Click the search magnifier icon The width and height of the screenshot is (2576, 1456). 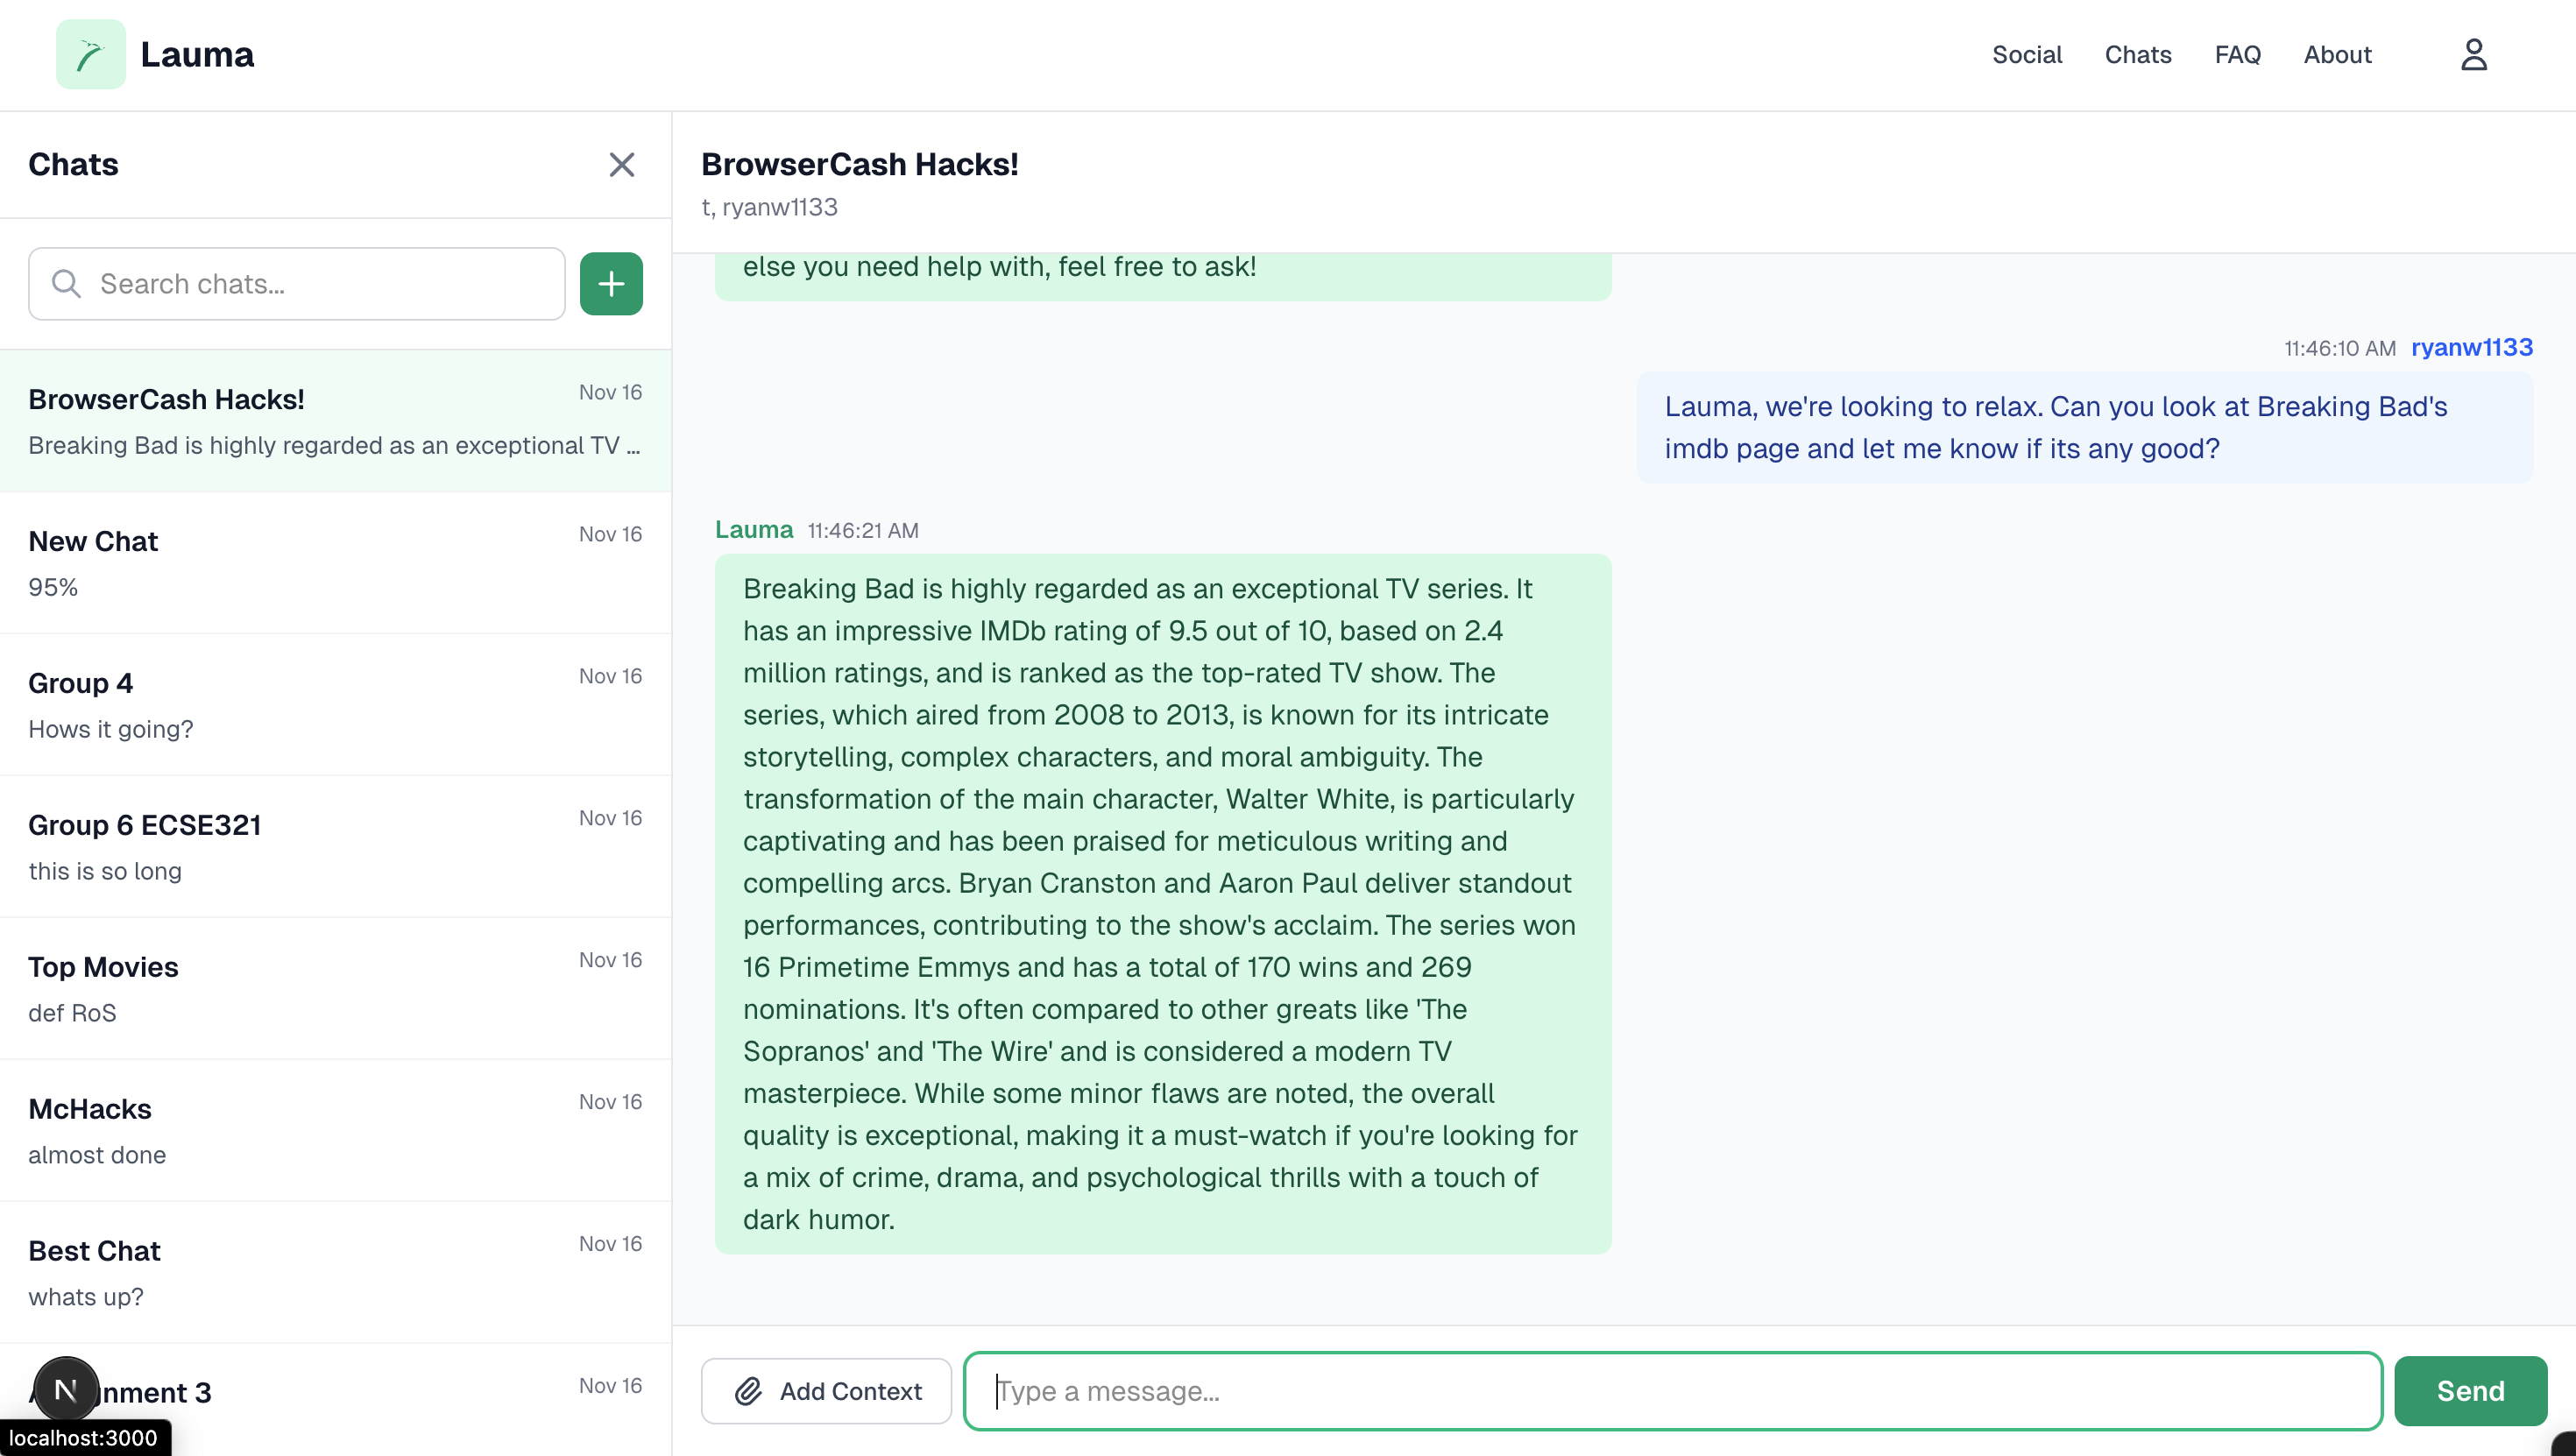(66, 284)
